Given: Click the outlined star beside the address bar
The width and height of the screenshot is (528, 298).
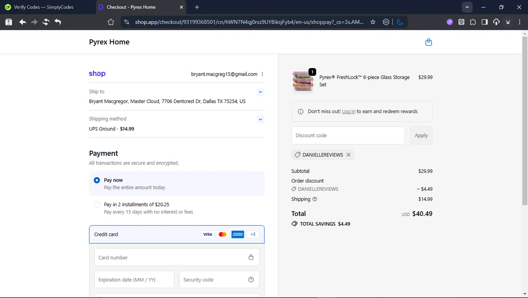Looking at the screenshot, I should [x=111, y=22].
